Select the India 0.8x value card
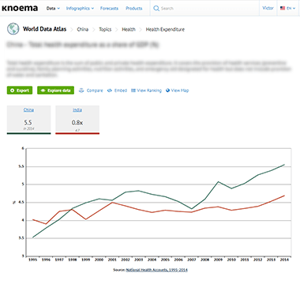The image size is (300, 285). coord(77,120)
